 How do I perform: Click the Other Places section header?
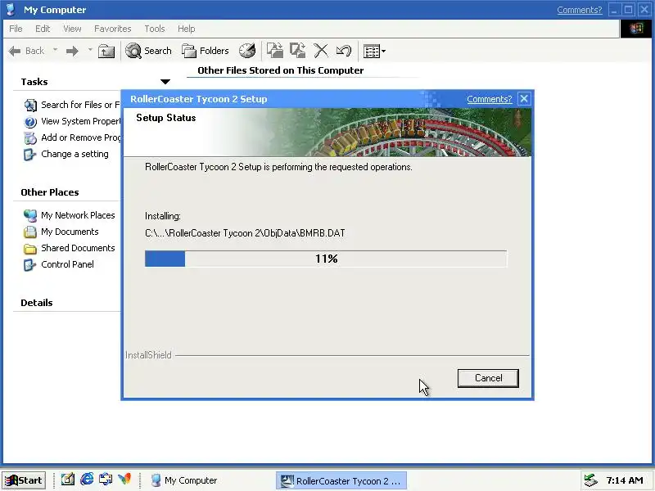50,192
